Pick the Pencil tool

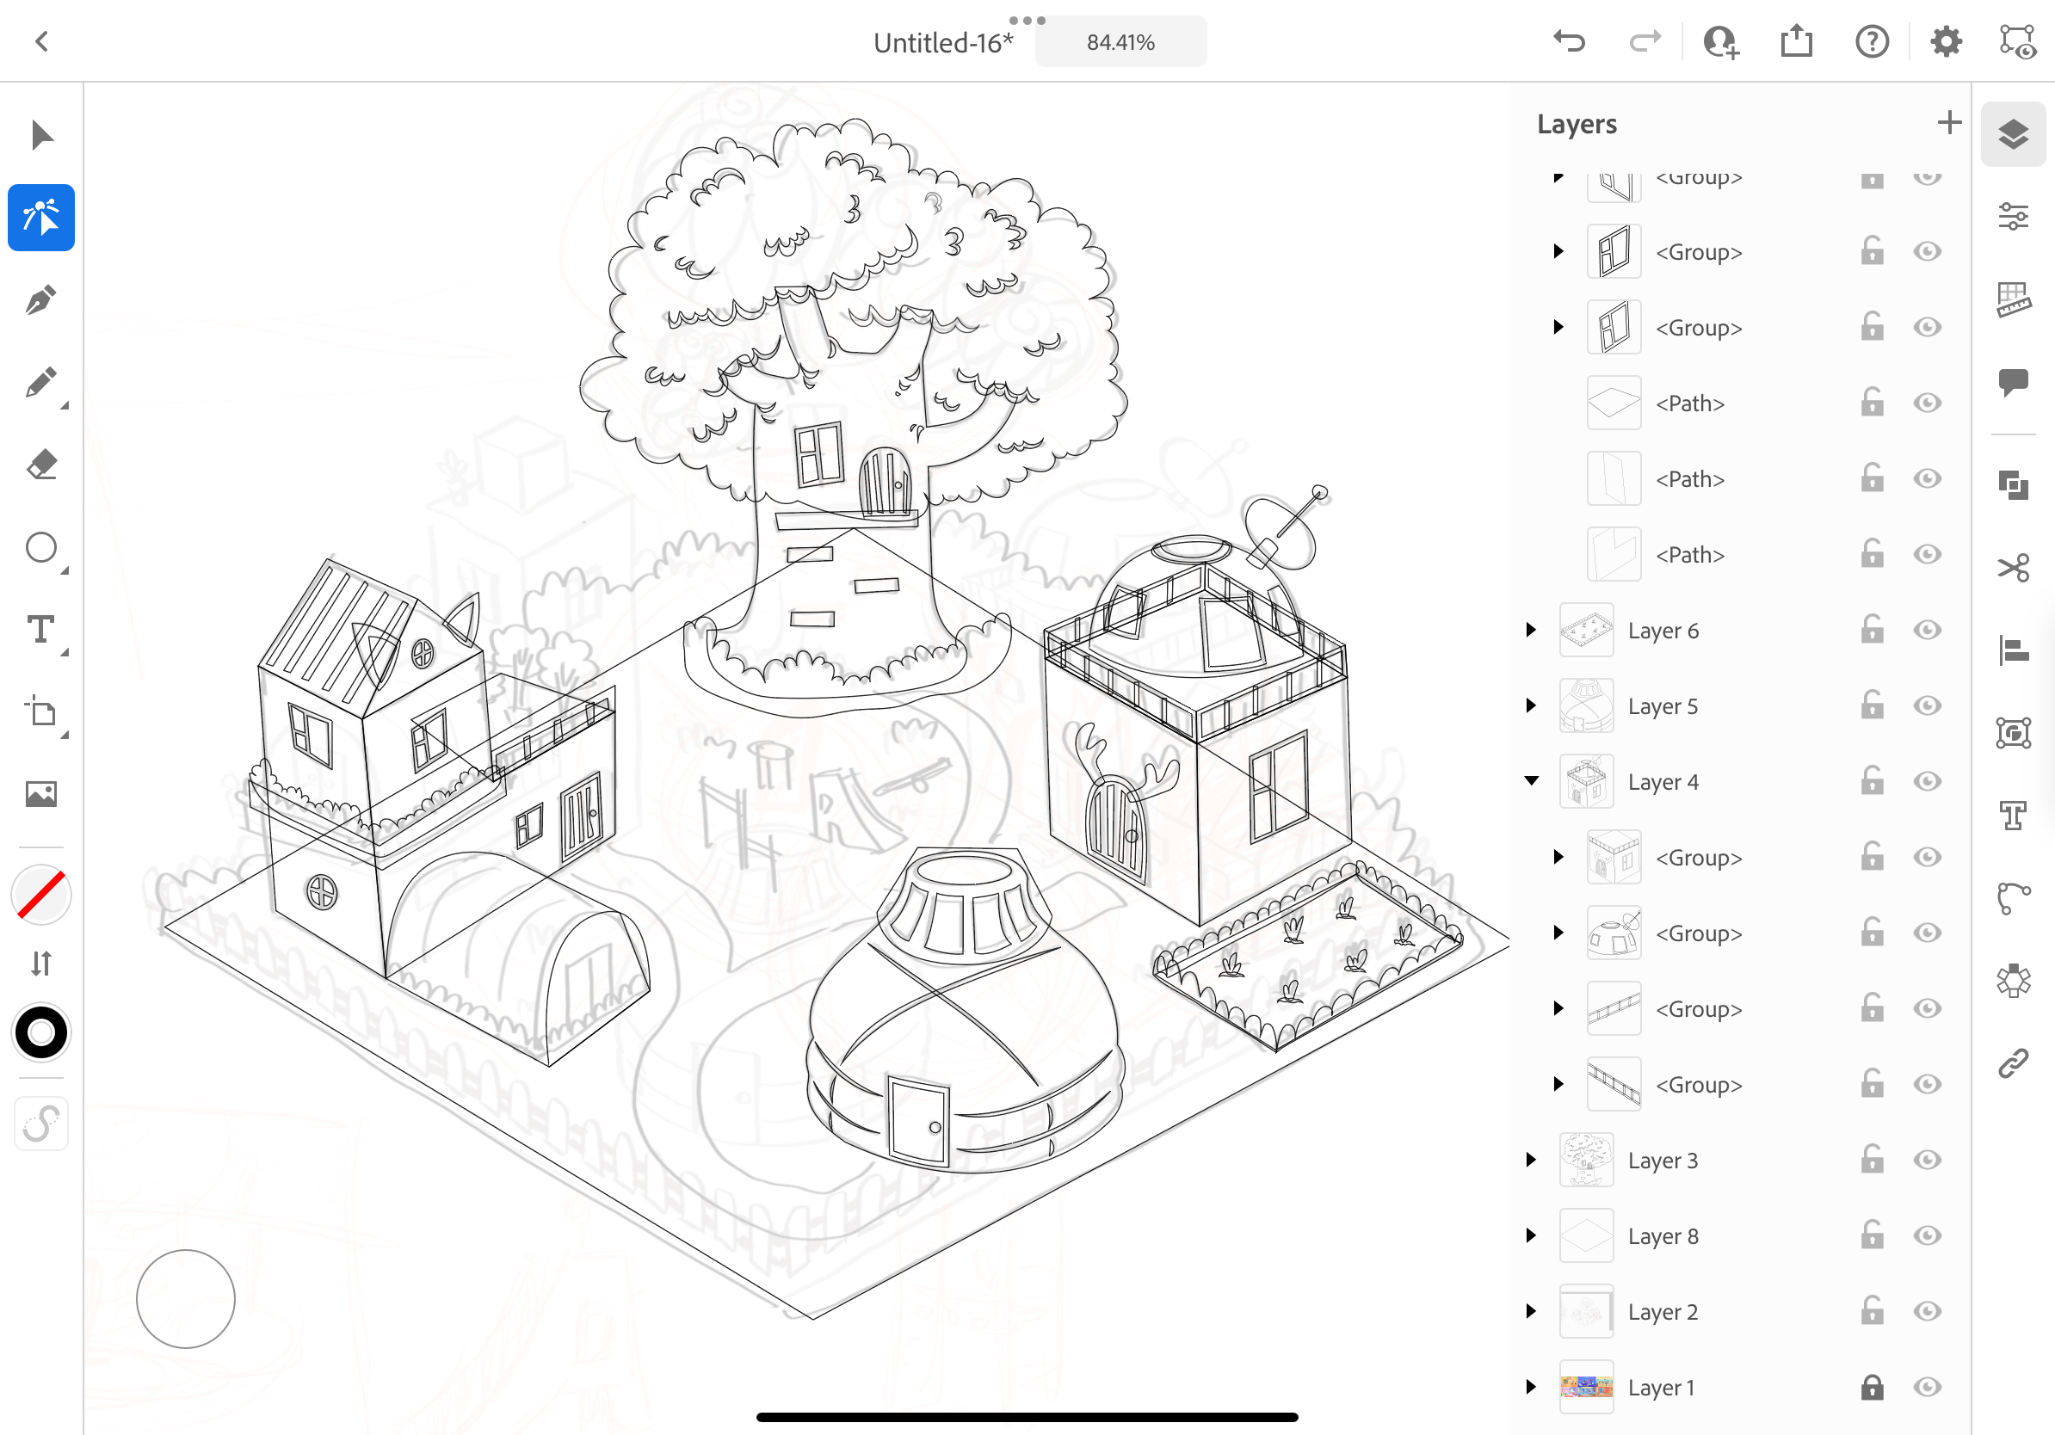[x=41, y=383]
